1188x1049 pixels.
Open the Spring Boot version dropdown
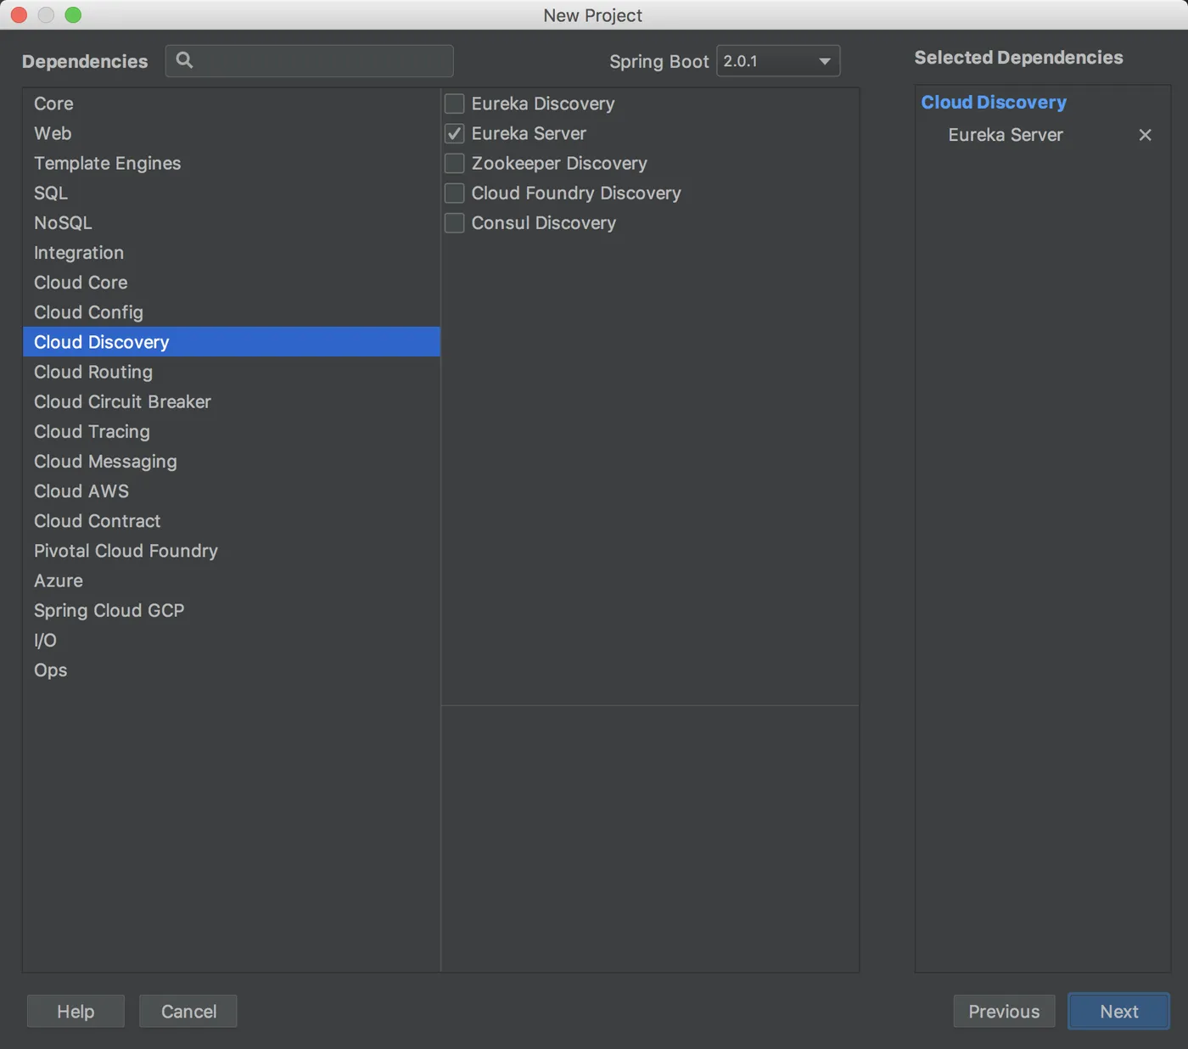click(x=778, y=61)
